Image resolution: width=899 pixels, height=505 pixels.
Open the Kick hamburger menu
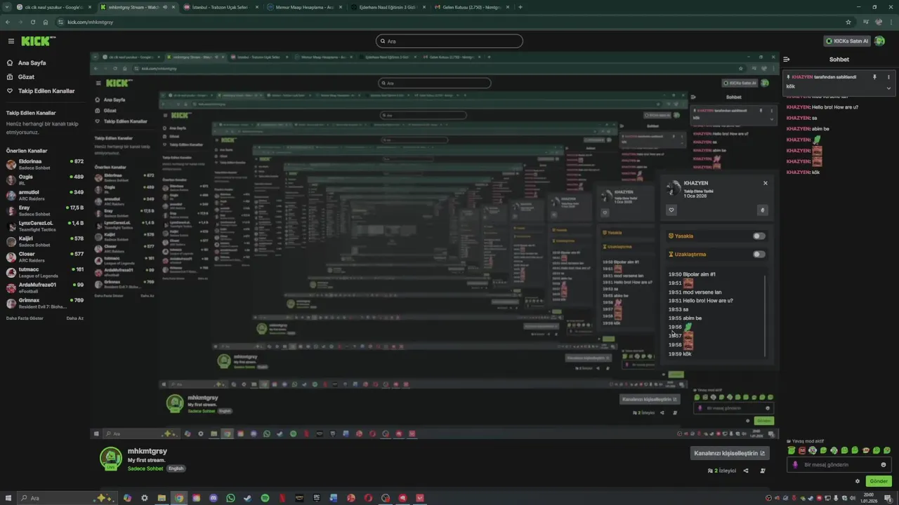click(11, 41)
